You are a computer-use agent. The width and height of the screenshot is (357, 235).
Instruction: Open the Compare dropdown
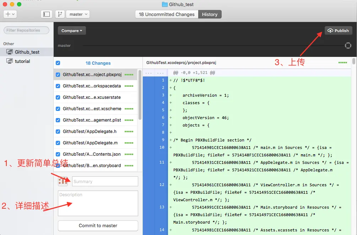[72, 31]
